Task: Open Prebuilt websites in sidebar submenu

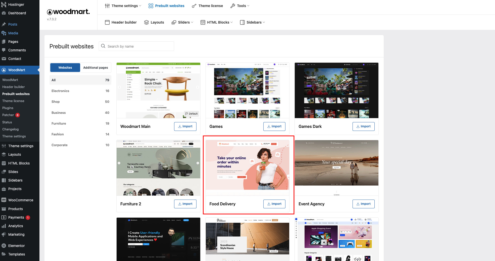Action: click(16, 94)
